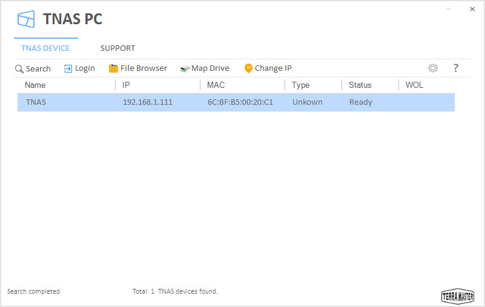This screenshot has width=485, height=307.
Task: Click the Search magnifier icon
Action: 19,68
